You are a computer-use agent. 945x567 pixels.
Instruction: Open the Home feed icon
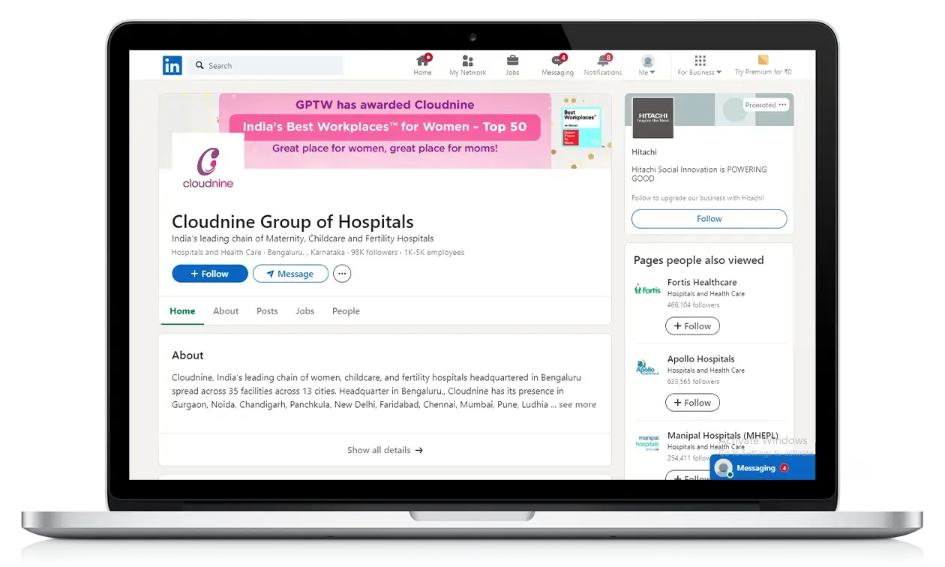pos(422,64)
